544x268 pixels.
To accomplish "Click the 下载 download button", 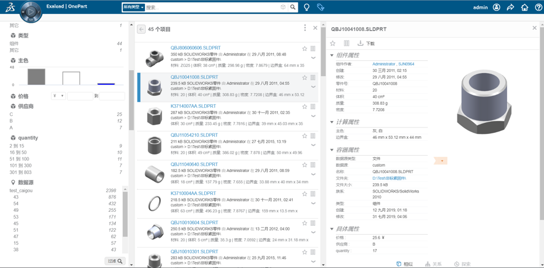I will pos(366,43).
